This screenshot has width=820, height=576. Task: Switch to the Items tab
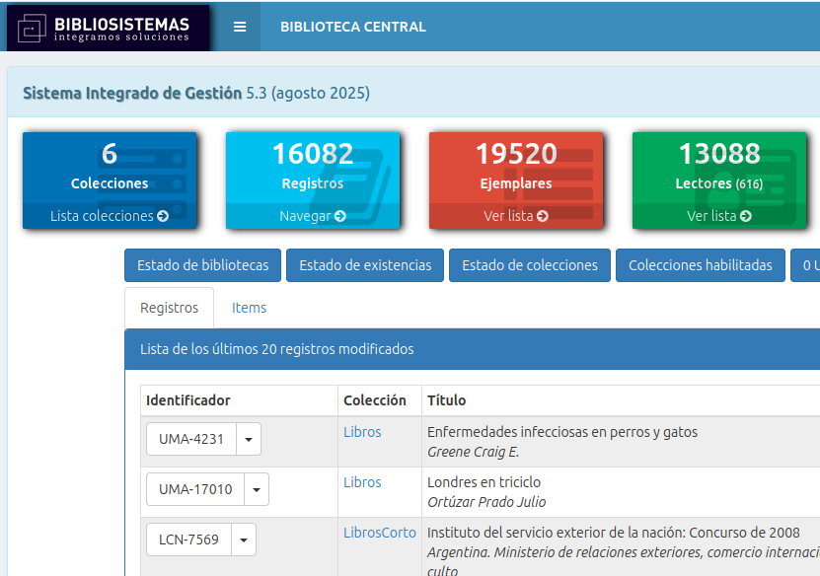pos(249,308)
